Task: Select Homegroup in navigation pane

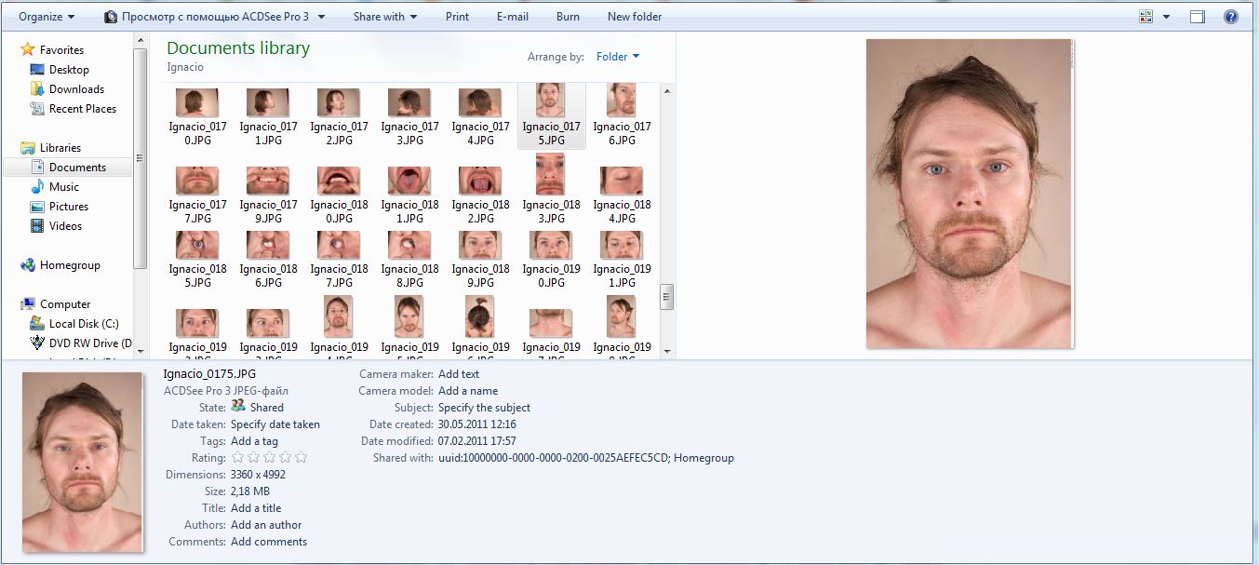Action: [x=69, y=265]
